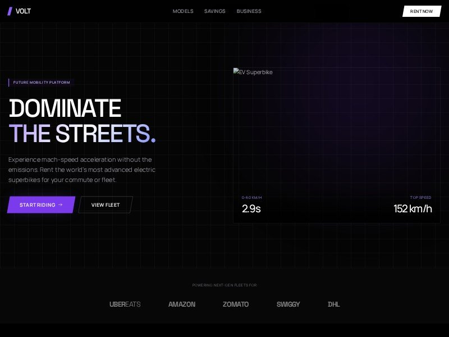This screenshot has height=337, width=449.
Task: Click the arrow icon in Start Riding
Action: (x=61, y=205)
